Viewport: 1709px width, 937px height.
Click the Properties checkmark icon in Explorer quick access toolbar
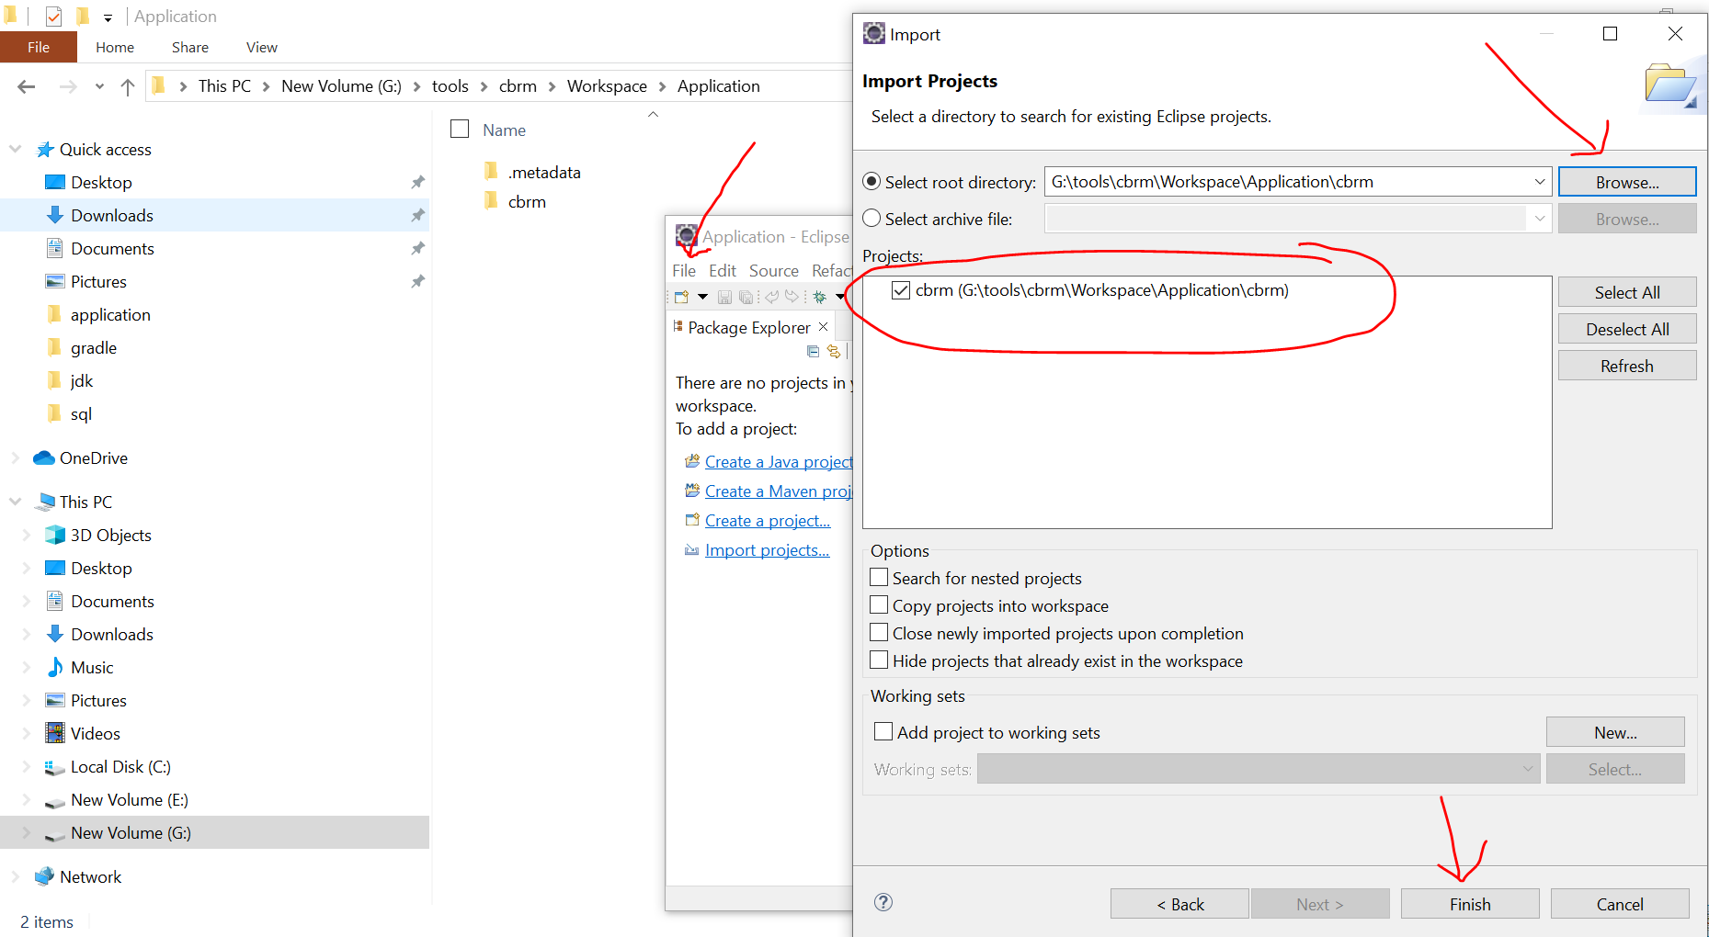coord(53,17)
